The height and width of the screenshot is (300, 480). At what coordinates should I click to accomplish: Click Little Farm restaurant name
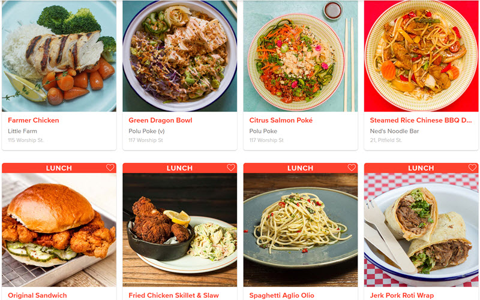click(22, 131)
